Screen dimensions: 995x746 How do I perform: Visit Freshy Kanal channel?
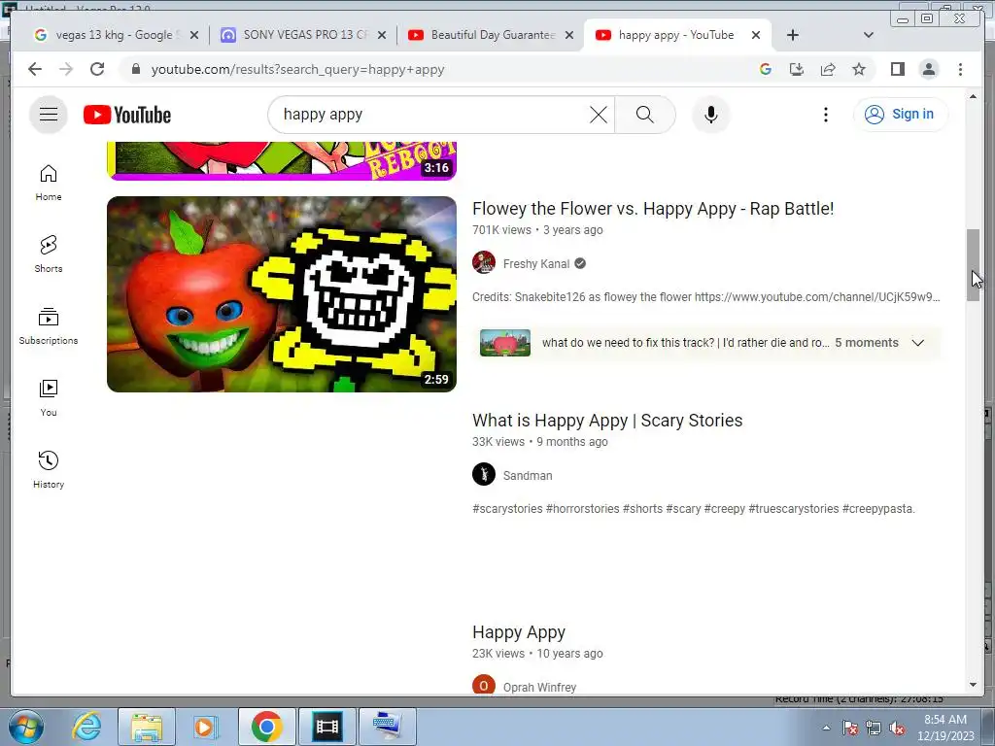pyautogui.click(x=536, y=264)
